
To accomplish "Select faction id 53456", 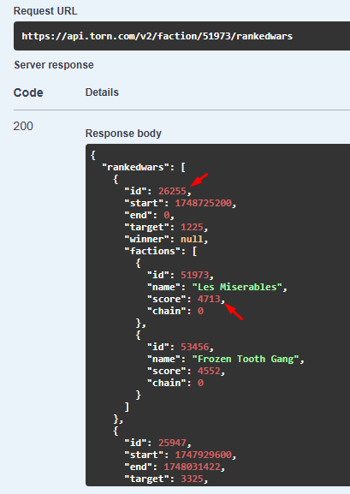I will tap(195, 347).
